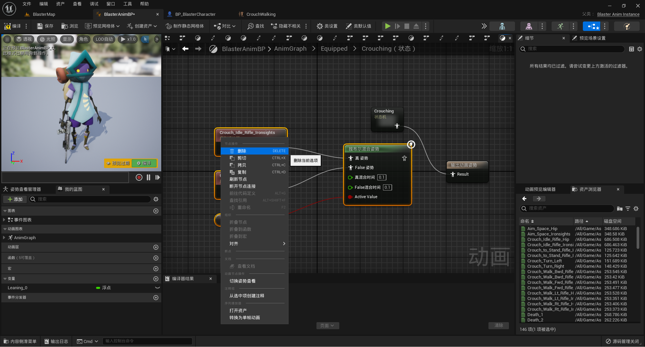Toggle the Perspective view button

24,39
